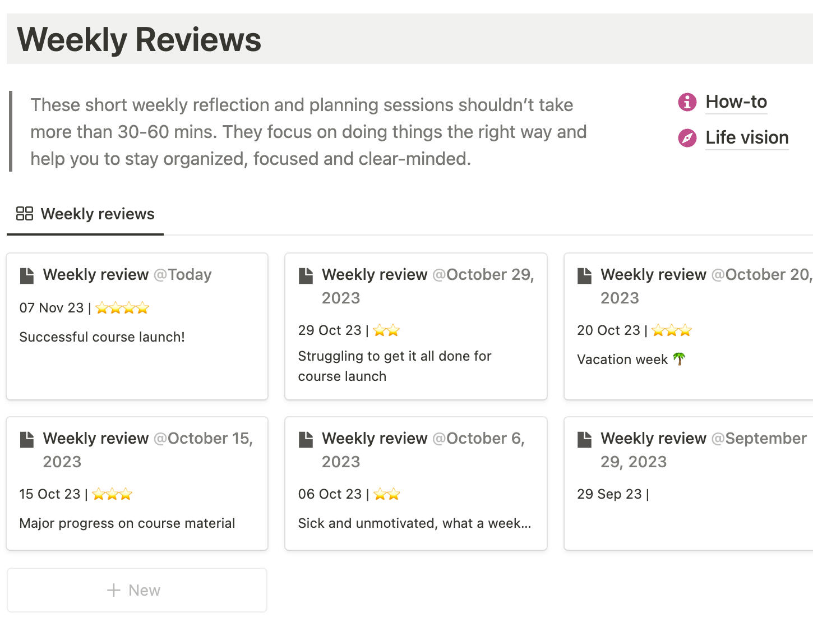Viewport: 813px width, 626px height.
Task: Click the compass icon beside Life vision
Action: [x=686, y=137]
